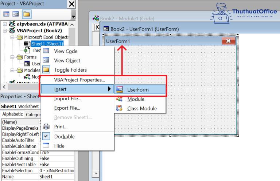
Task: Click the EnableOutlining False value
Action: [44, 158]
